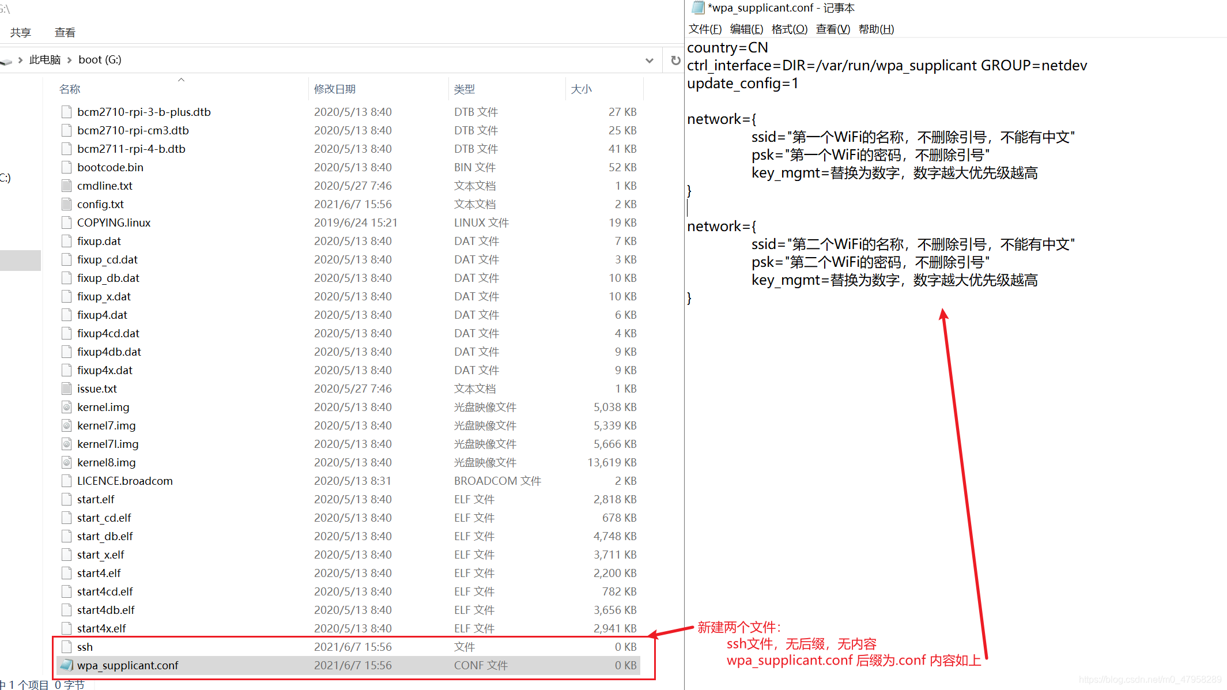Viewport: 1227px width, 690px height.
Task: Open the 格式(O) menu in Notepad
Action: point(790,29)
